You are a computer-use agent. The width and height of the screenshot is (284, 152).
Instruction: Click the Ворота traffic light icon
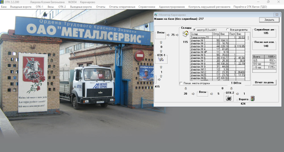click(253, 98)
